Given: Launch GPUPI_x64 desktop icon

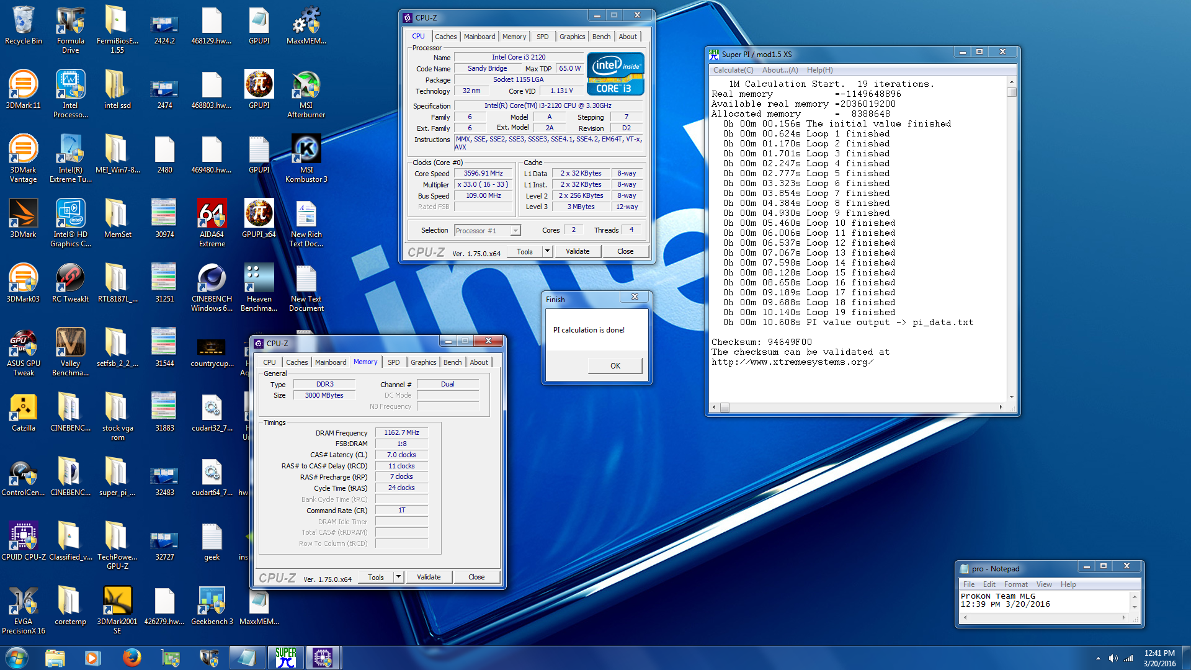Looking at the screenshot, I should (x=259, y=218).
